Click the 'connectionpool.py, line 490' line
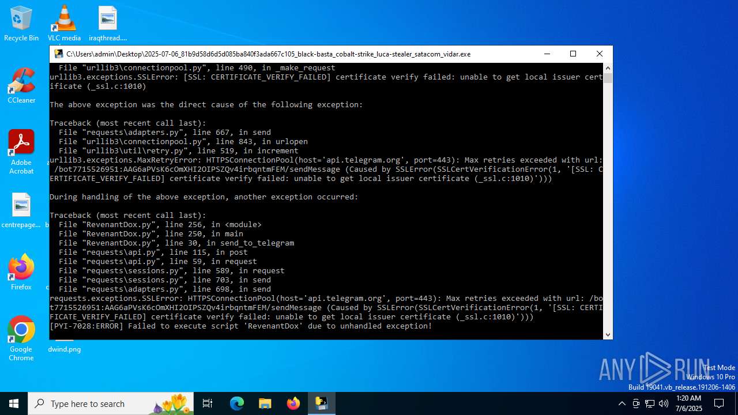The image size is (738, 415). tap(197, 68)
